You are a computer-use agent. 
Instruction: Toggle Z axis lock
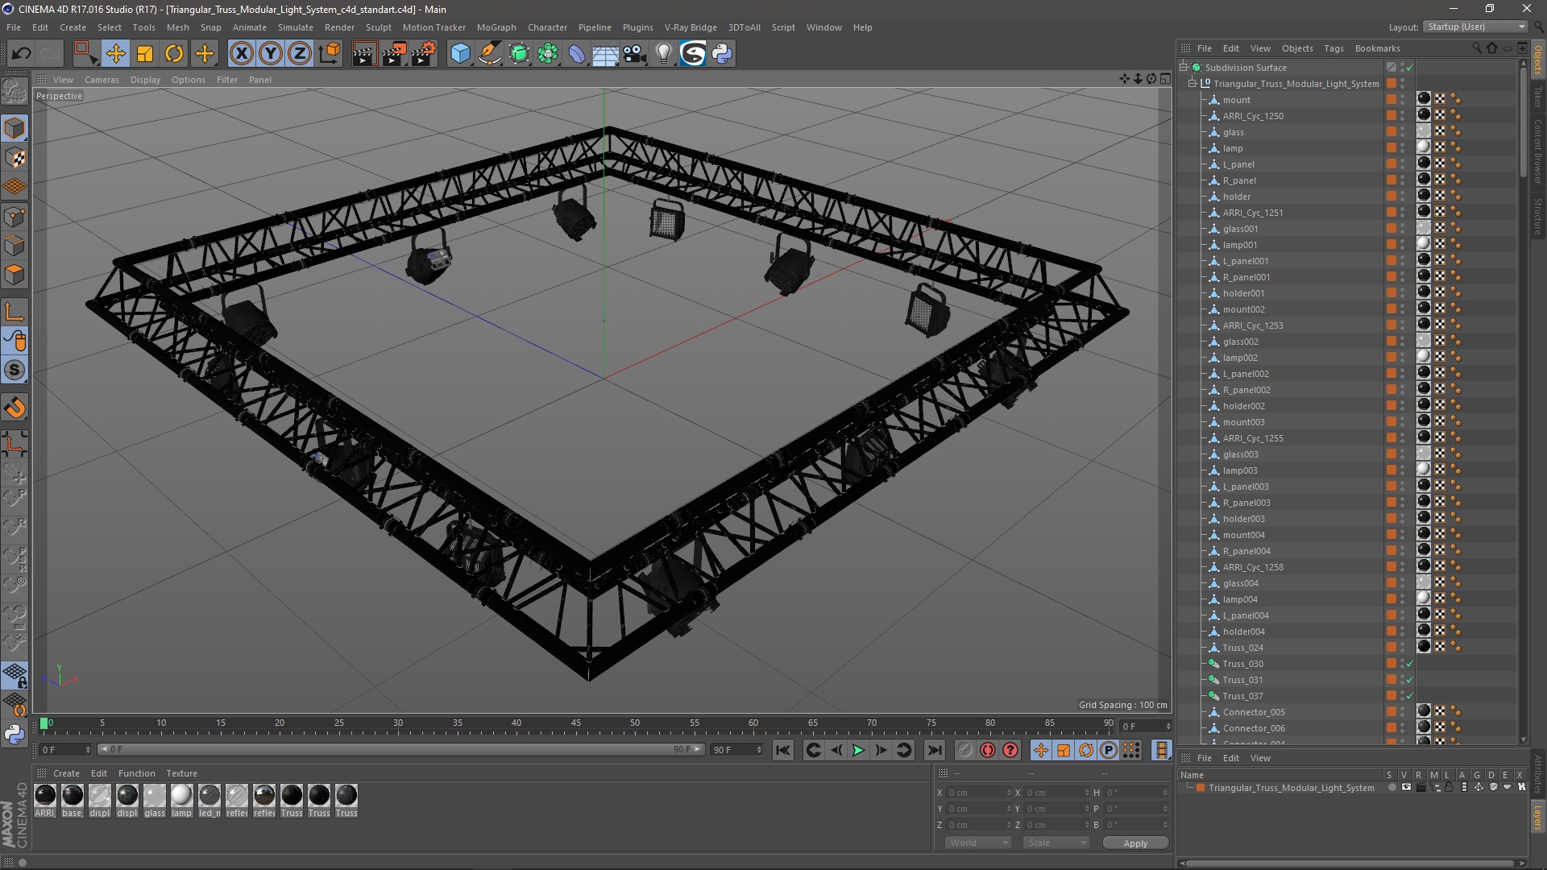[x=300, y=54]
